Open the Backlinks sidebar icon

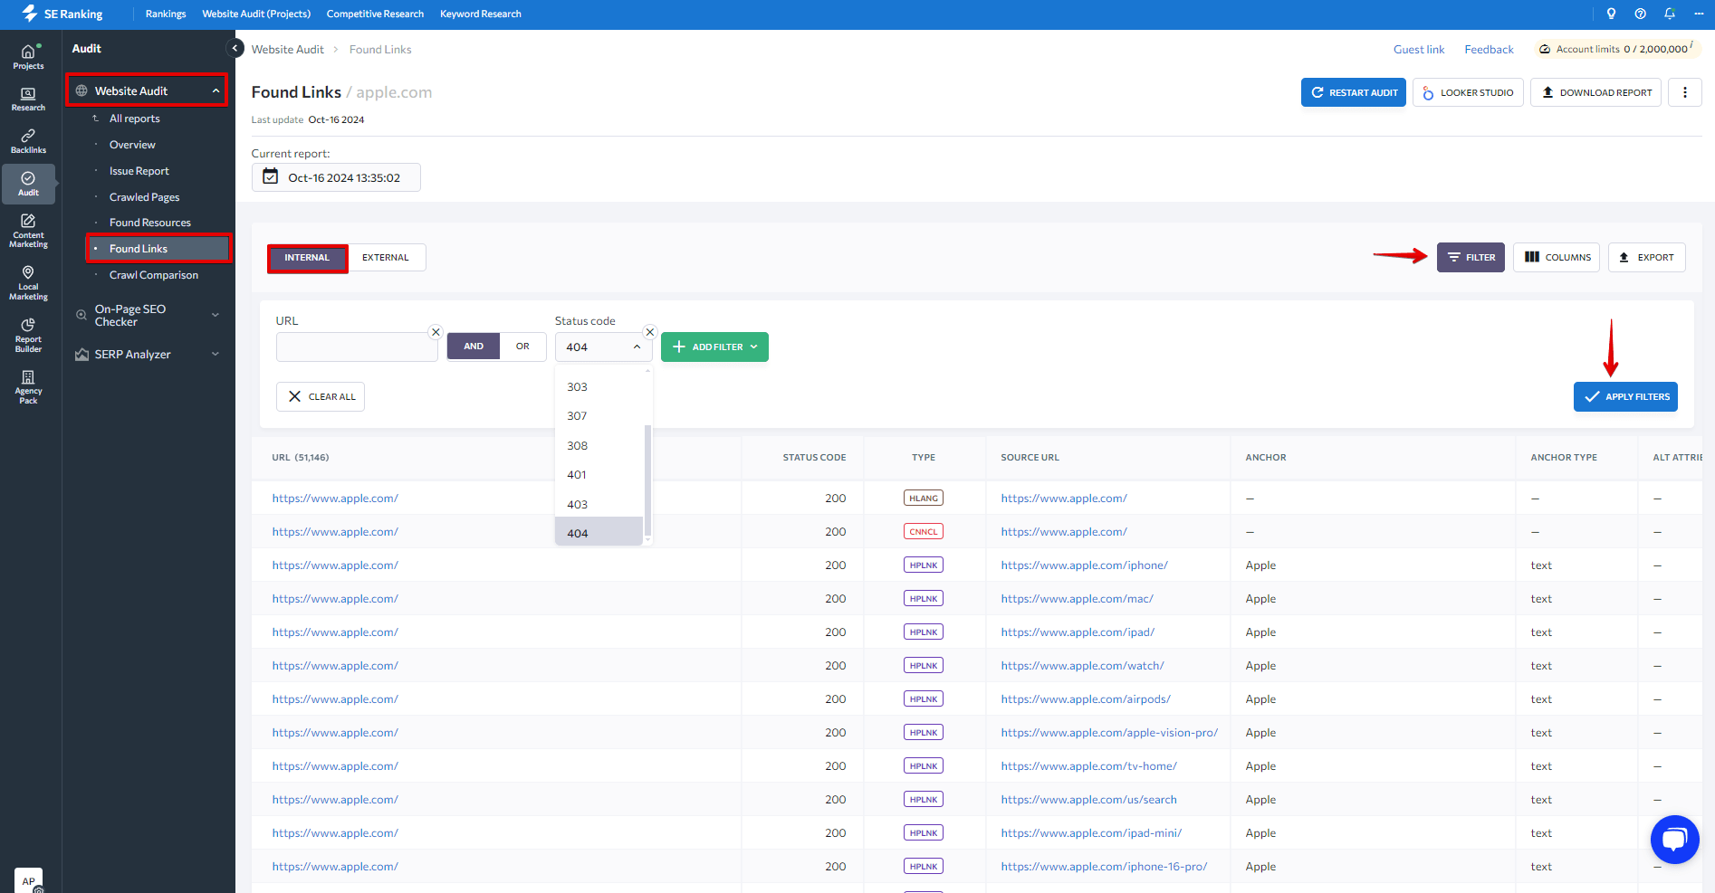(x=28, y=142)
